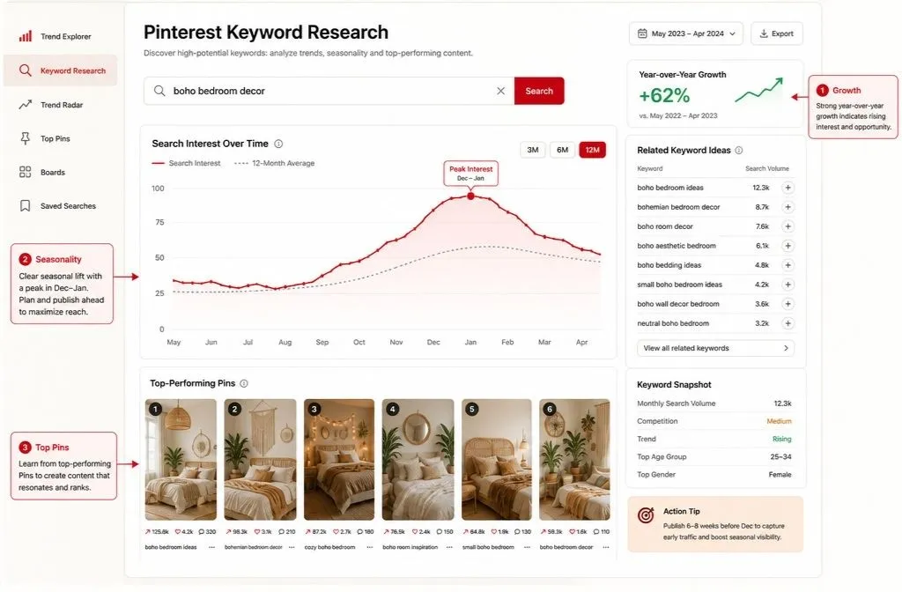Click the neutral boho bedroom keyword
Viewport: 902px width, 592px height.
[x=673, y=323]
